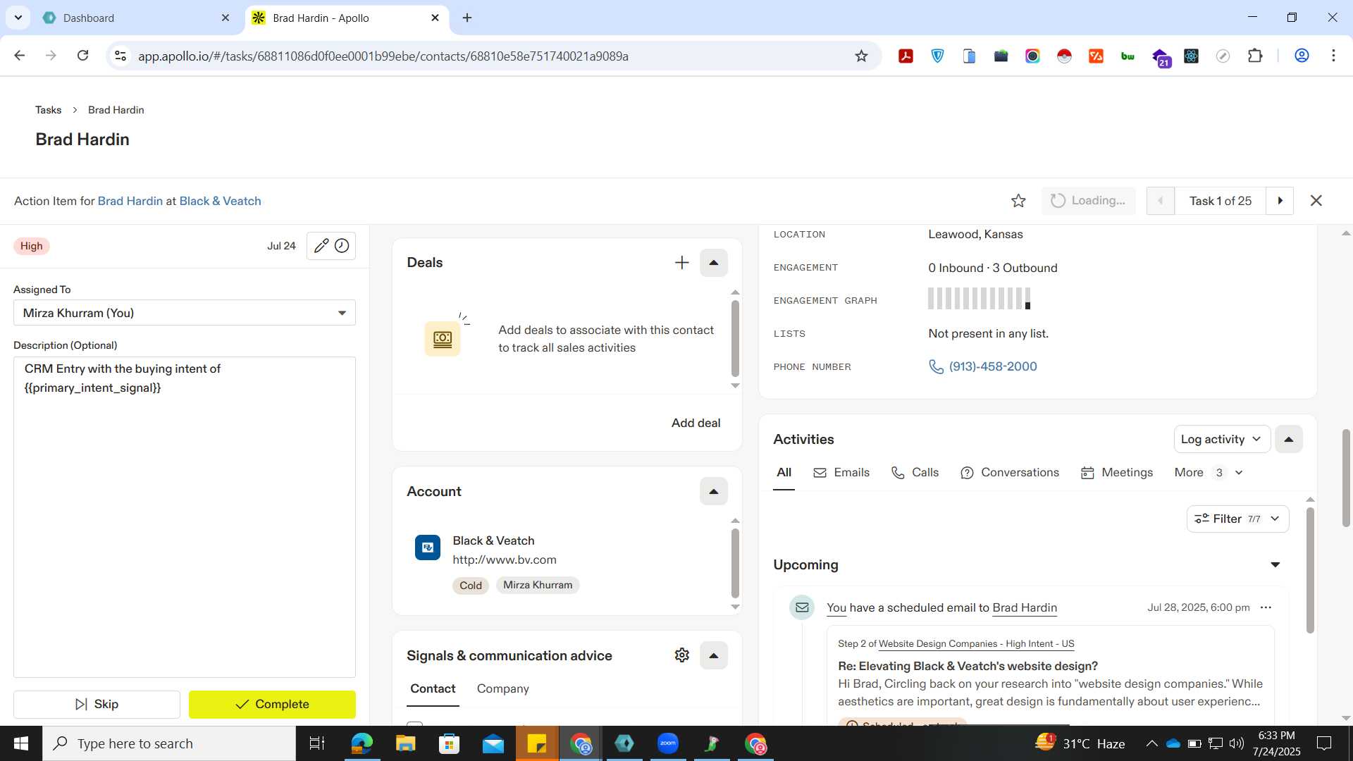Click the Description text area

click(185, 517)
